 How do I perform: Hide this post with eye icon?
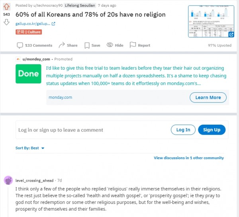pos(110,45)
